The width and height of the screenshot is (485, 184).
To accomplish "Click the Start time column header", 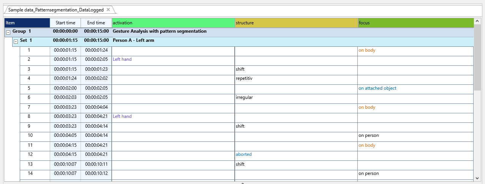I will [x=65, y=23].
